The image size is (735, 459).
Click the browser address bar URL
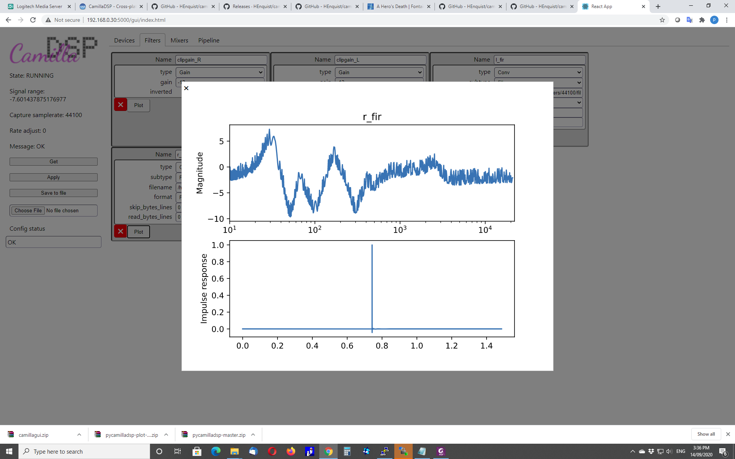pos(126,20)
